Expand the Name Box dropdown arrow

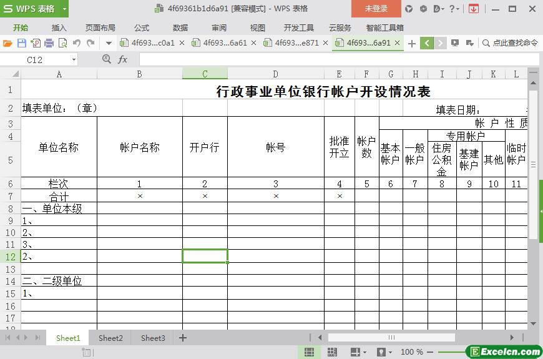pyautogui.click(x=74, y=60)
